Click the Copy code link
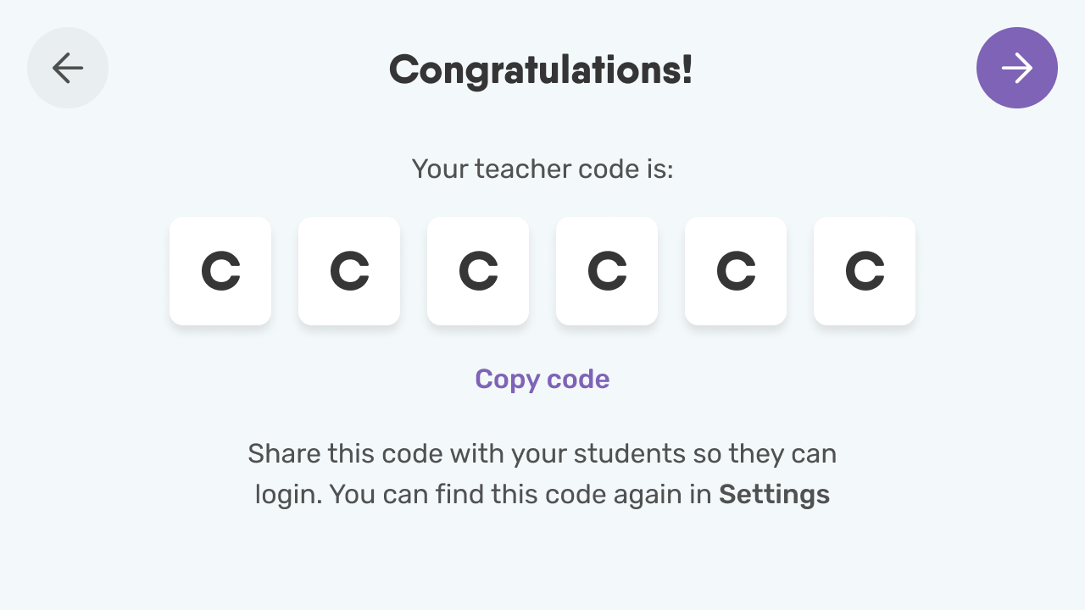1085x610 pixels. (542, 379)
